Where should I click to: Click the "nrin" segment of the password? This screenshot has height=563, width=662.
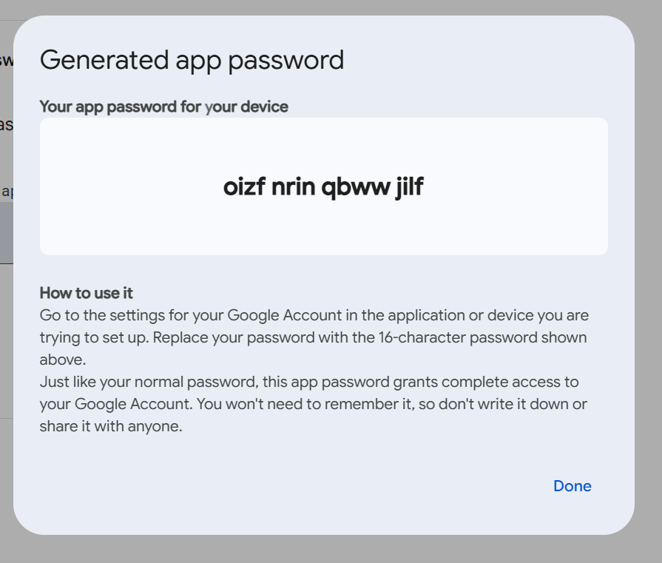click(293, 186)
